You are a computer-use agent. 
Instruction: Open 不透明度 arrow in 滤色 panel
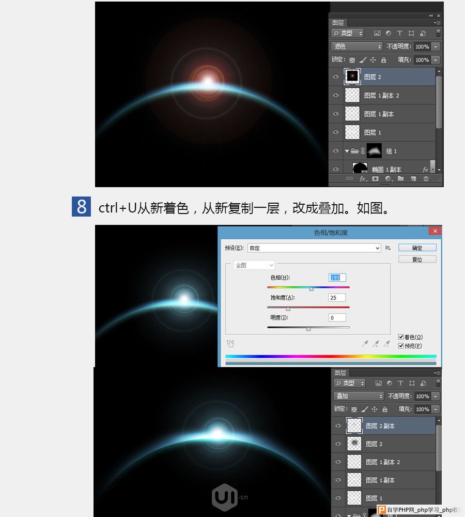(x=436, y=47)
